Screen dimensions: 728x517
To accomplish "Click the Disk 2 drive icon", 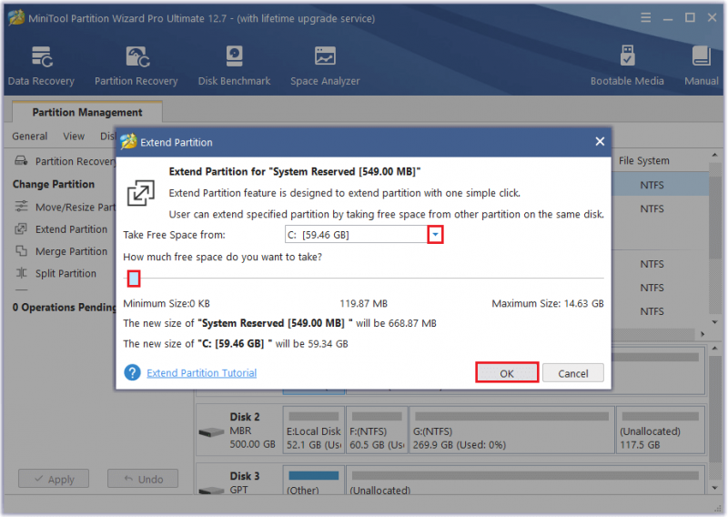I will point(211,432).
